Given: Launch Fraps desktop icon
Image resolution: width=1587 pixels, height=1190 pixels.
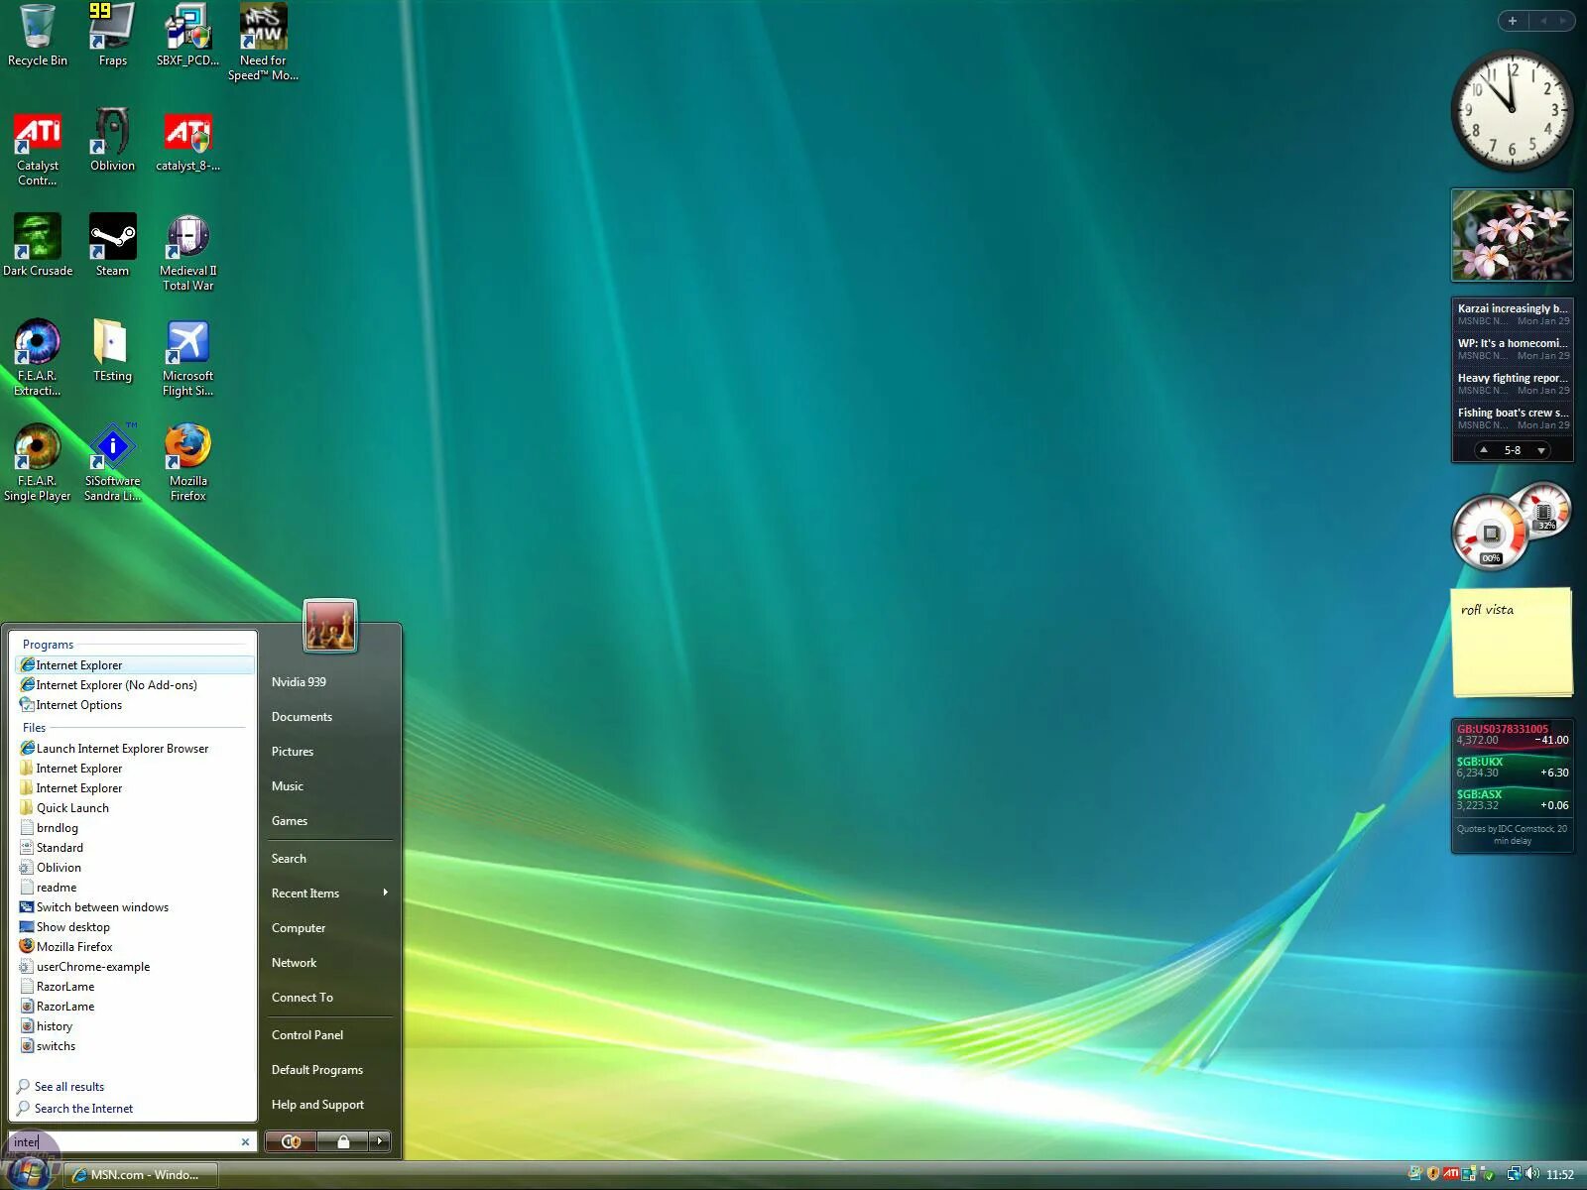Looking at the screenshot, I should [x=112, y=27].
